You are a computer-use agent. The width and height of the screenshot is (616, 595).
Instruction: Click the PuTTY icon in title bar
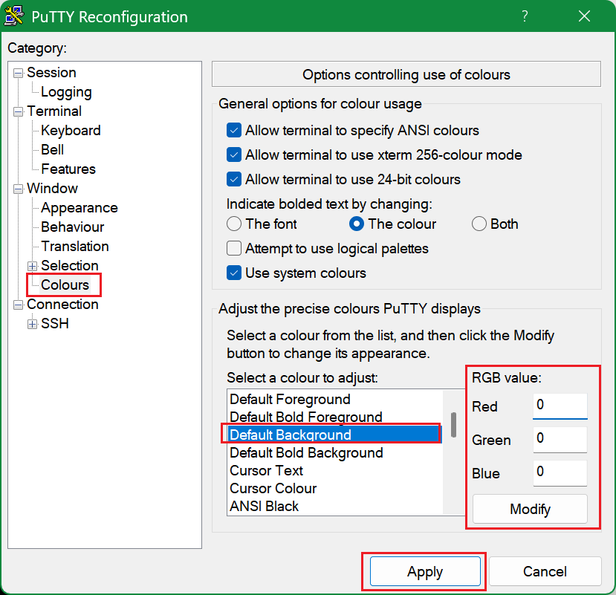point(14,16)
